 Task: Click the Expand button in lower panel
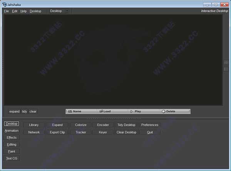(x=57, y=125)
